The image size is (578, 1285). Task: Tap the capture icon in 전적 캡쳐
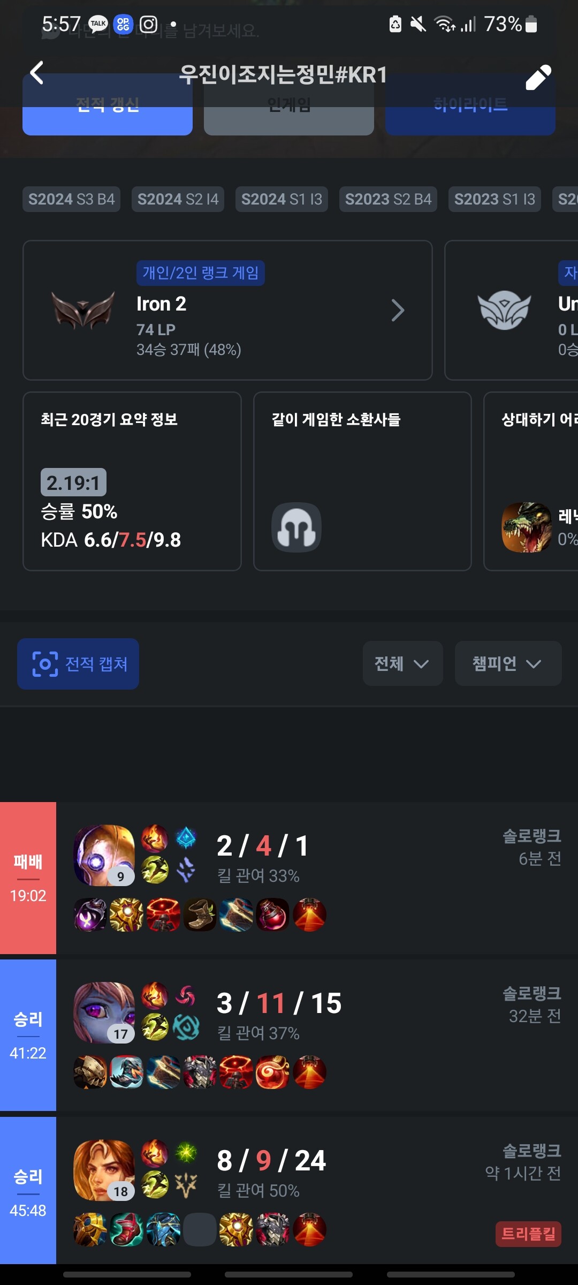coord(45,664)
